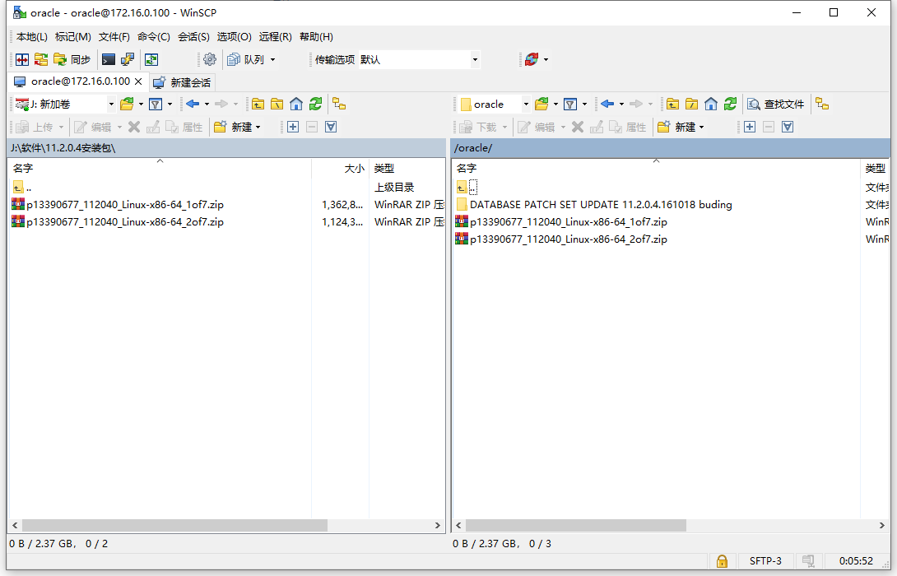Go back in local panel with blue arrow

point(193,105)
